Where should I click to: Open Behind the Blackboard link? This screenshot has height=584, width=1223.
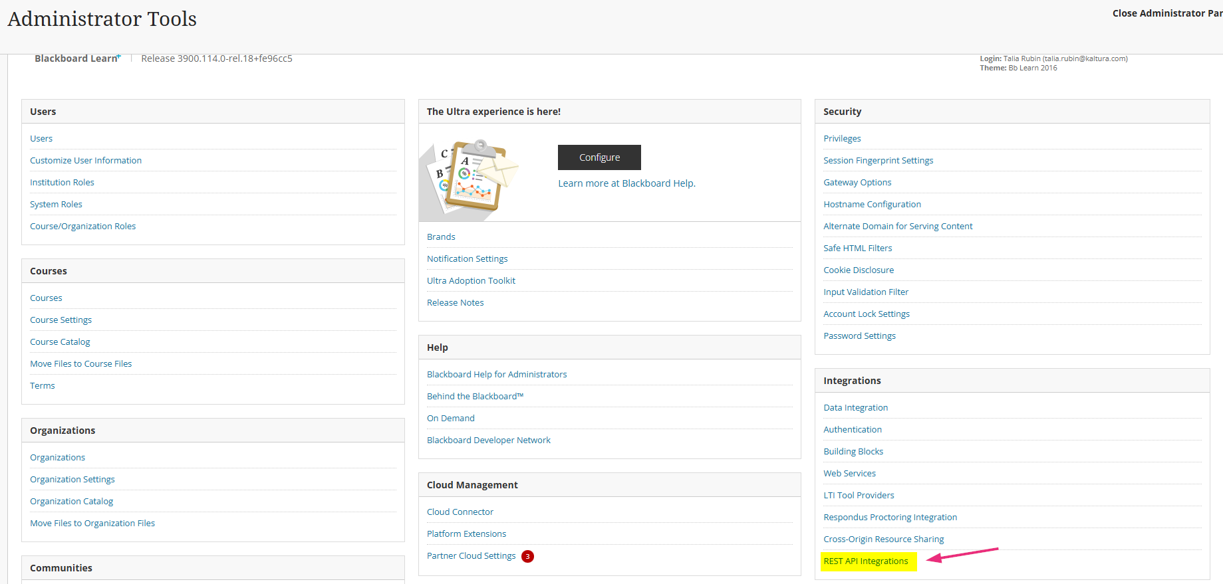click(475, 396)
